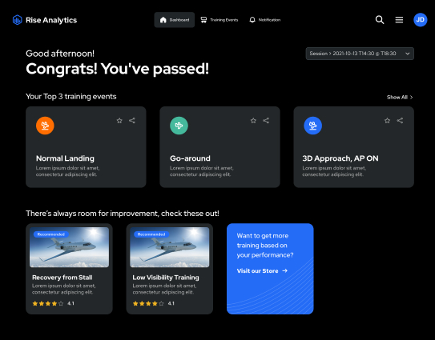Click the green Go-around plane icon

point(179,126)
